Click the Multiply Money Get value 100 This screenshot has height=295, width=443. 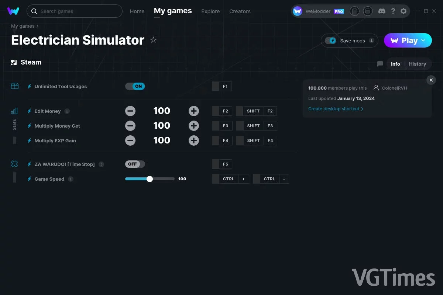(x=162, y=126)
